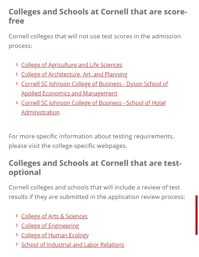Viewport: 199px width, 257px height.
Task: Click the test-optional colleges section heading
Action: pyautogui.click(x=95, y=168)
